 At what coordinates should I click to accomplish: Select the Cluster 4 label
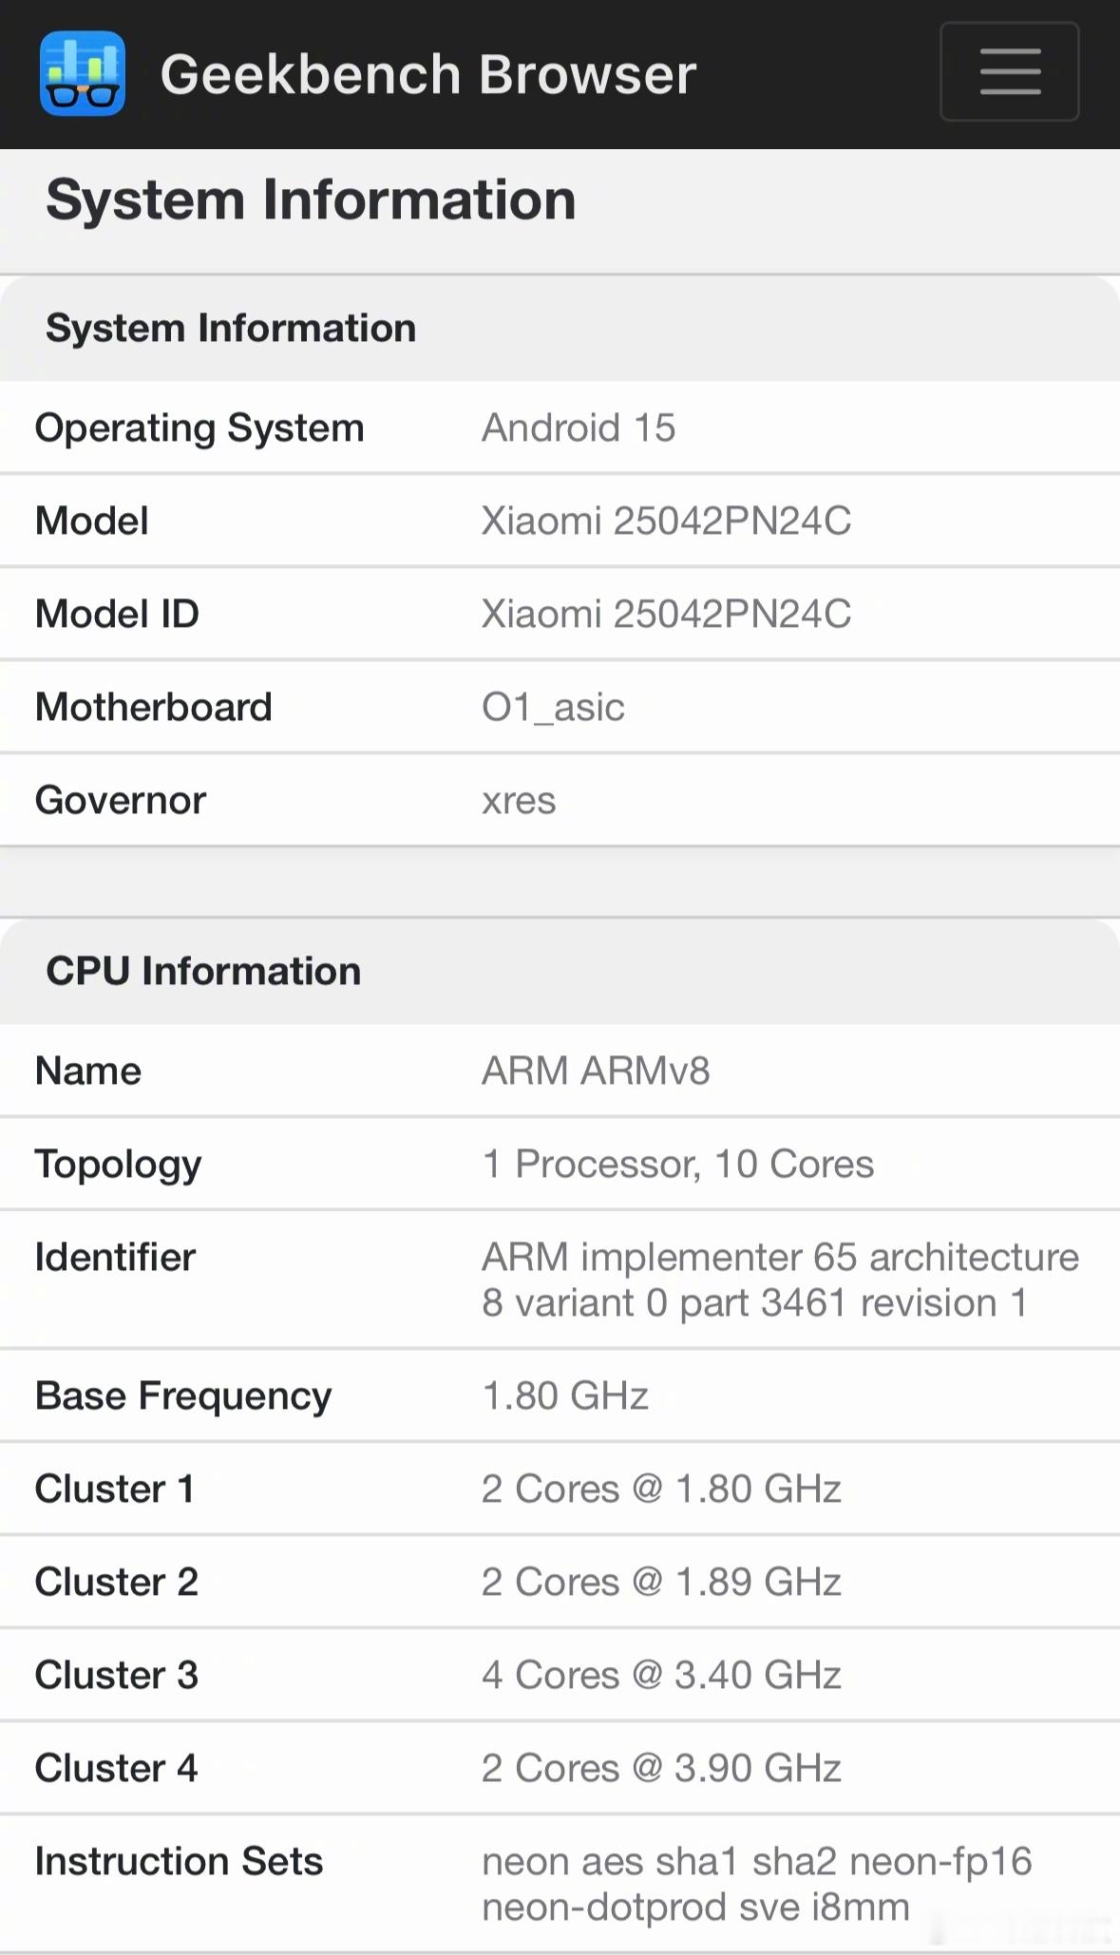(x=117, y=1768)
